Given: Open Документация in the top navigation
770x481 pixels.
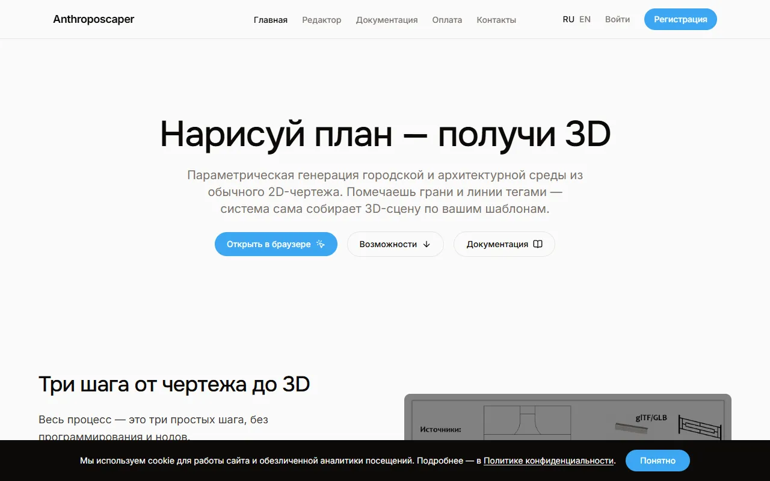Looking at the screenshot, I should click(387, 20).
